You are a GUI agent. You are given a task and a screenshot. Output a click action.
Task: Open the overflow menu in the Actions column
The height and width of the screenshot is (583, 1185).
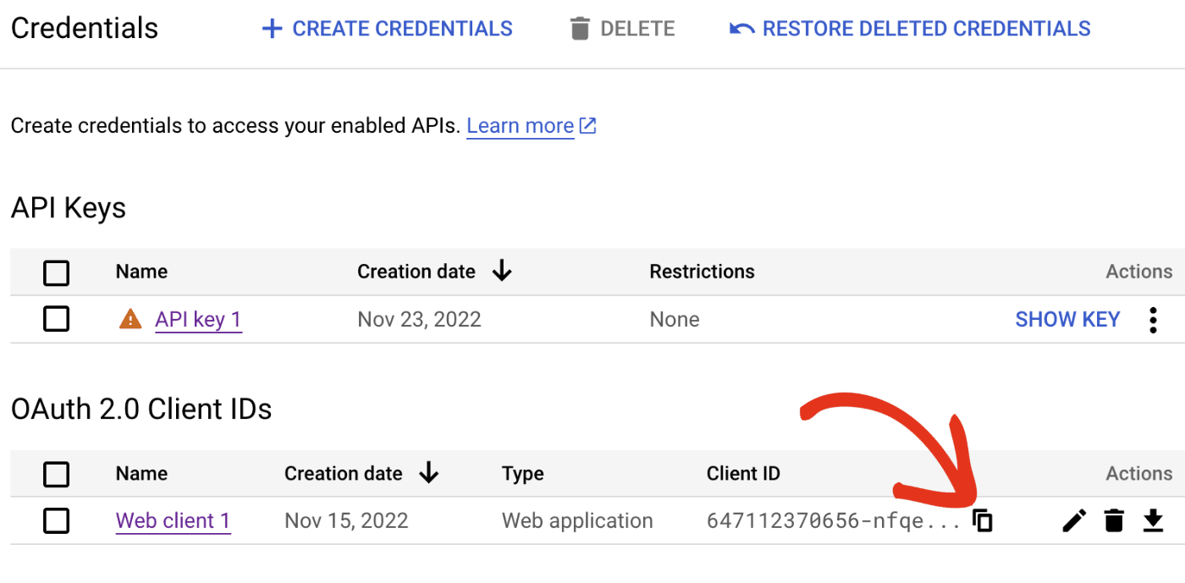coord(1153,319)
